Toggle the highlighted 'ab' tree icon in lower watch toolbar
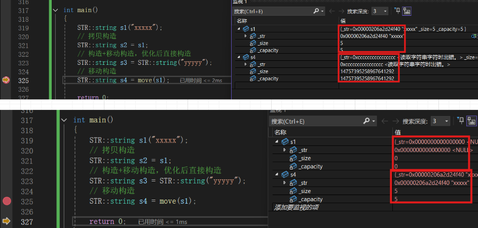Image resolution: width=478 pixels, height=228 pixels. coord(471,121)
